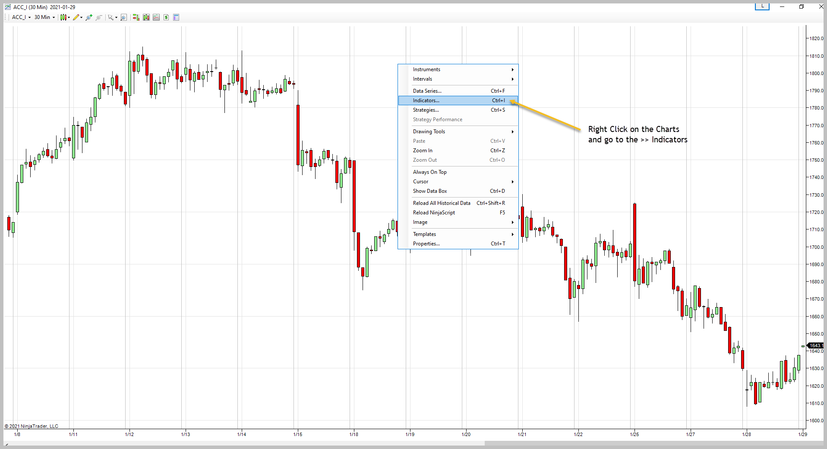Screen dimensions: 827x449
Task: Expand the Cursor submenu
Action: pos(458,182)
